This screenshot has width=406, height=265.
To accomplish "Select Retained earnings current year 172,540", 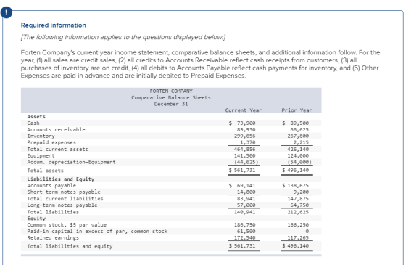I will 244,238.
